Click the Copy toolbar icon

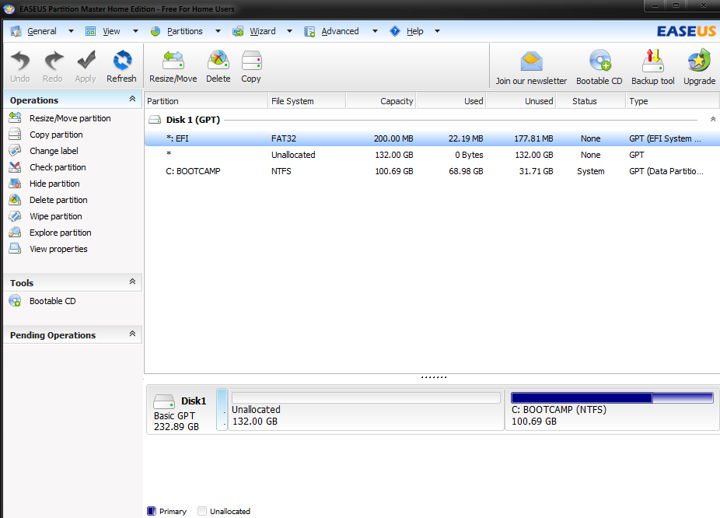click(252, 61)
